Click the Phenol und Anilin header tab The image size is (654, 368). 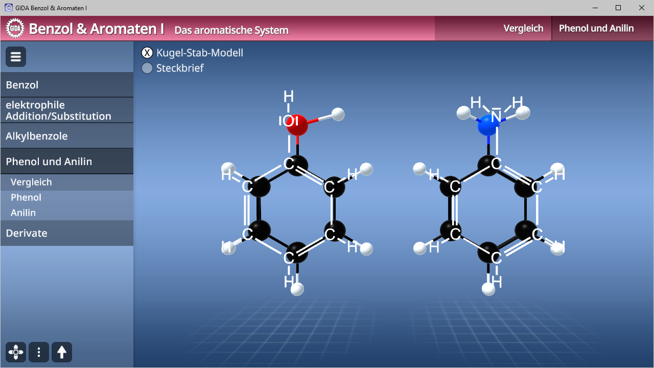click(596, 29)
